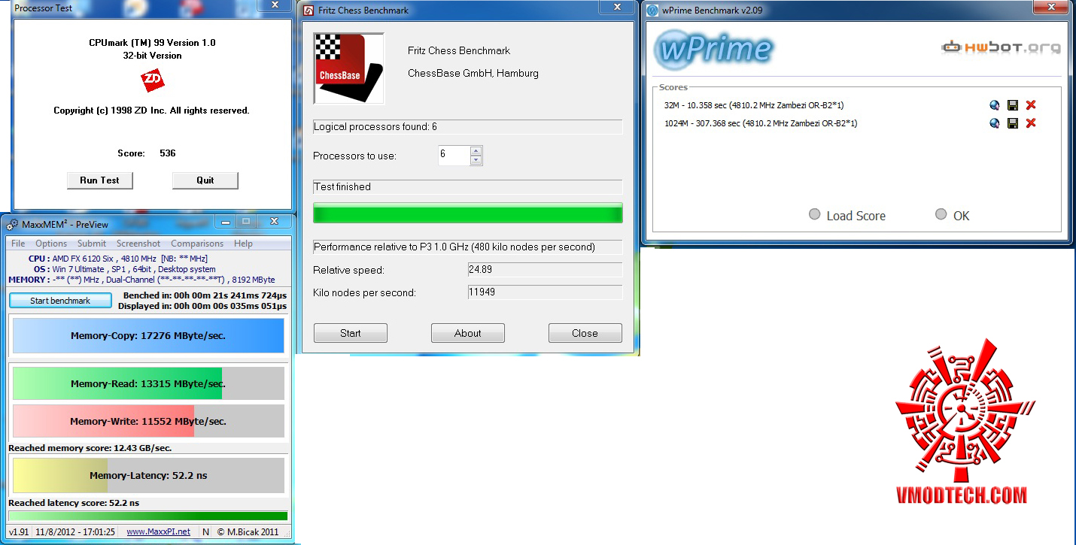Click Run Test in Processor Test
Viewport: 1076px width, 545px height.
(100, 180)
